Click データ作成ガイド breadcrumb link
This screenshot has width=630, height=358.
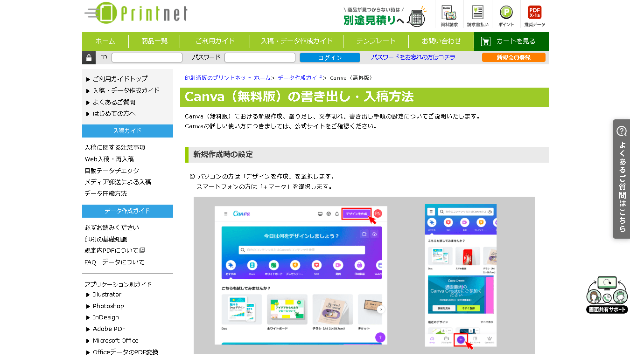click(x=300, y=78)
